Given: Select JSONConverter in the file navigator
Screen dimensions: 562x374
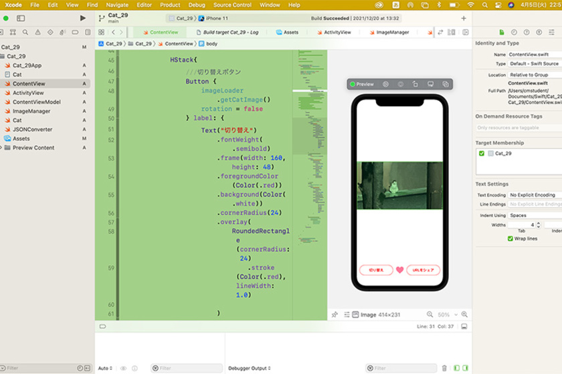Looking at the screenshot, I should (x=32, y=130).
